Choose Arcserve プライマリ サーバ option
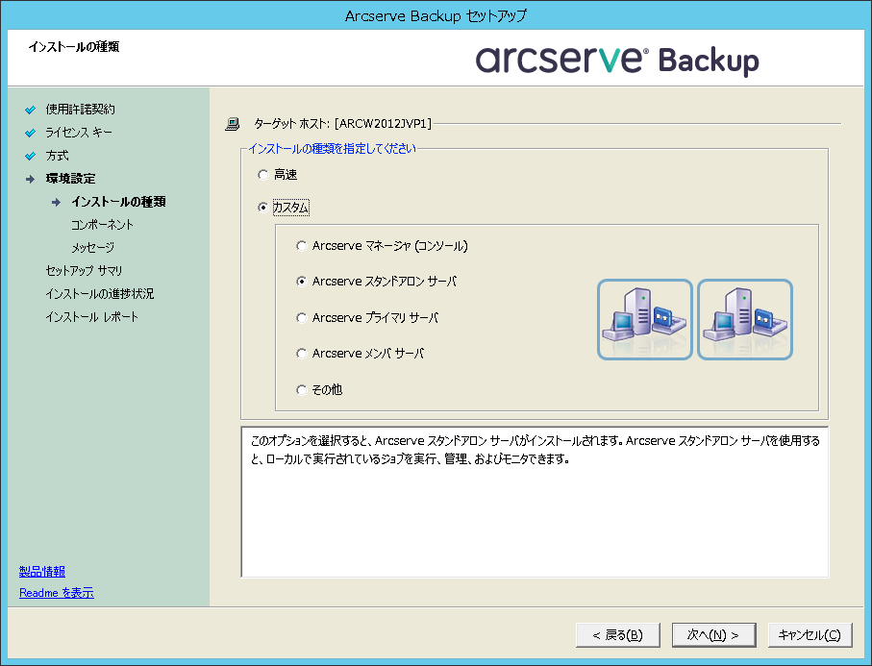Screen dimensions: 872x666 pyautogui.click(x=302, y=318)
